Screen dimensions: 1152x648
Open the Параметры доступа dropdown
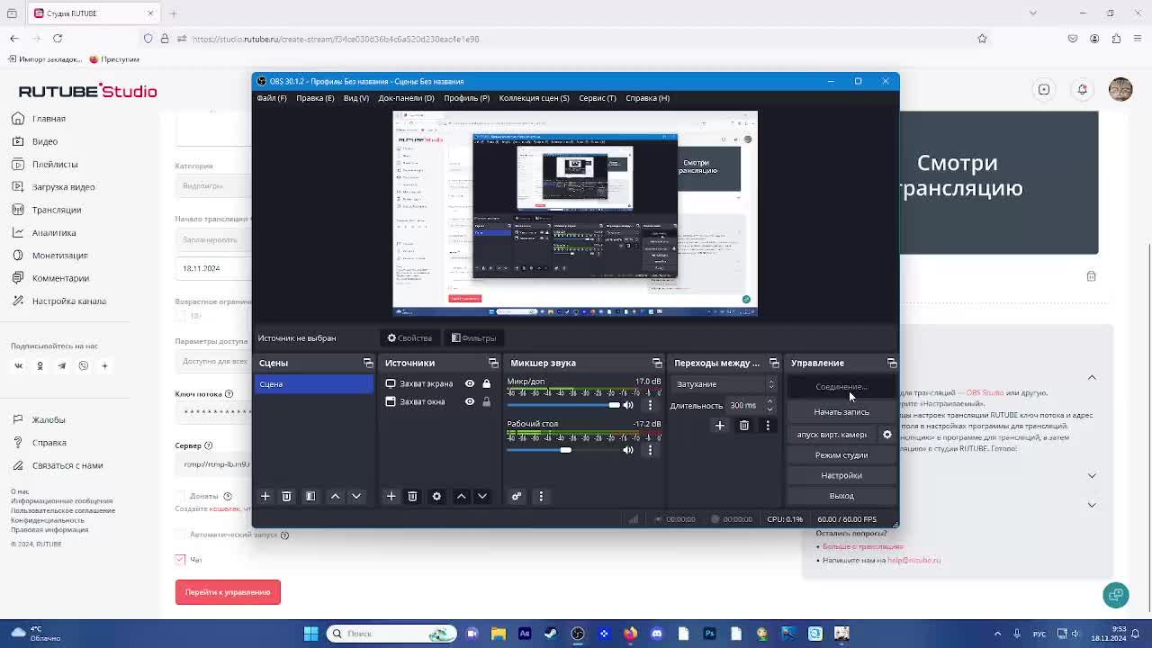coord(213,361)
